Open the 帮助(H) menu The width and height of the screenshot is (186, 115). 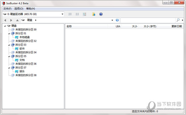[x=31, y=9]
